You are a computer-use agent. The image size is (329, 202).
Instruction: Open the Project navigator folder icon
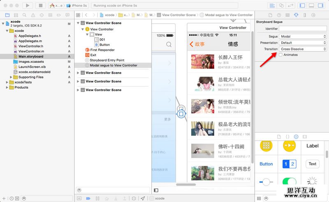click(x=7, y=15)
